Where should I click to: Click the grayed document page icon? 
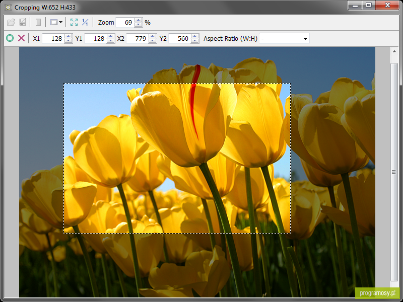tap(38, 22)
